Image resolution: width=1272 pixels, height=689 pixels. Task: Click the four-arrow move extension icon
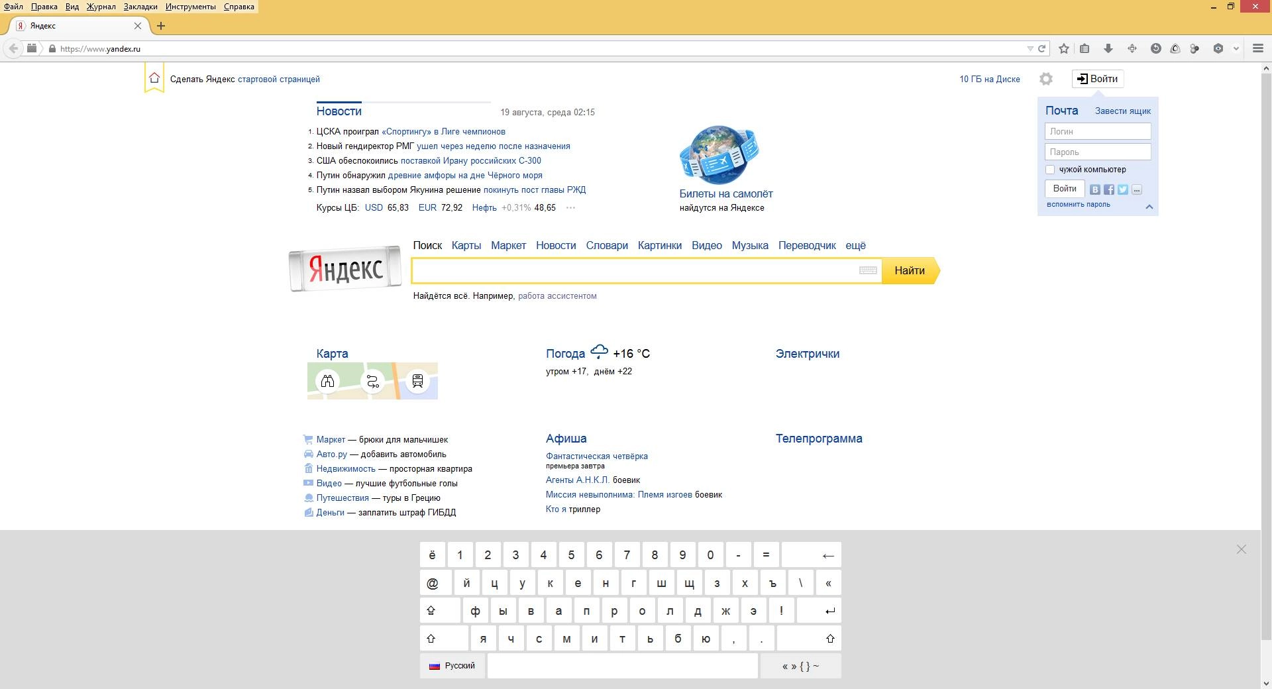coord(1132,48)
